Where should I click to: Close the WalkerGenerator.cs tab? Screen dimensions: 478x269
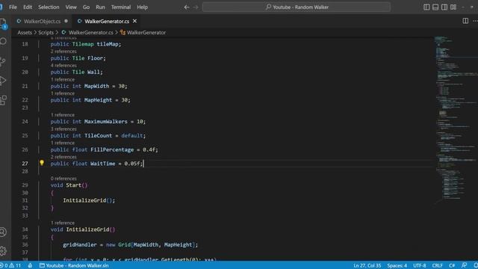134,21
